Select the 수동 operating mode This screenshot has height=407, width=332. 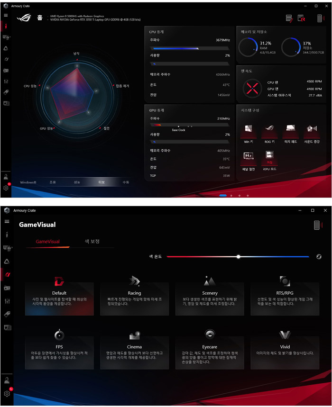tap(126, 182)
